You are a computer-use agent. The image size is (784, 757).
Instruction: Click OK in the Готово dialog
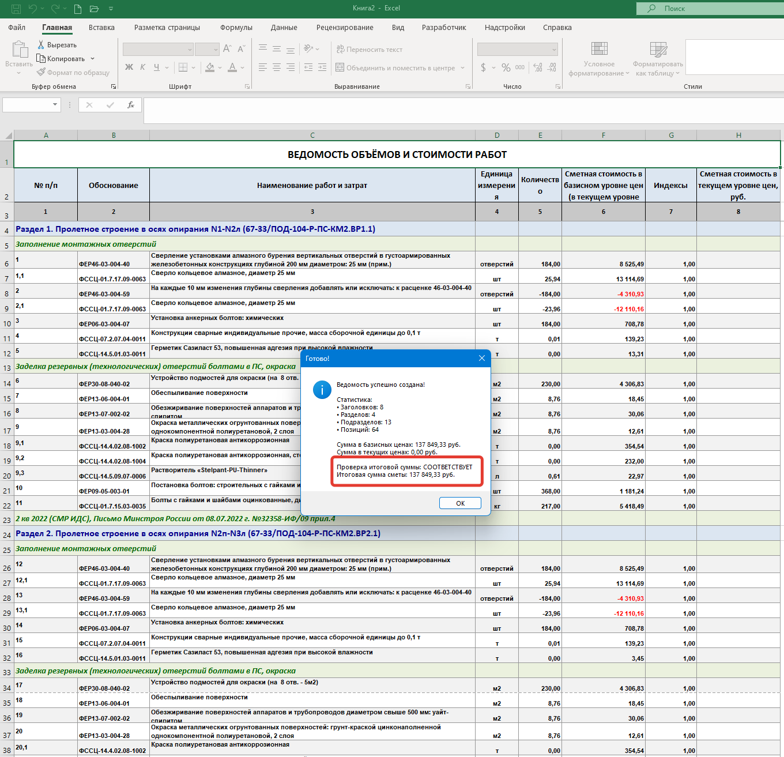point(460,503)
